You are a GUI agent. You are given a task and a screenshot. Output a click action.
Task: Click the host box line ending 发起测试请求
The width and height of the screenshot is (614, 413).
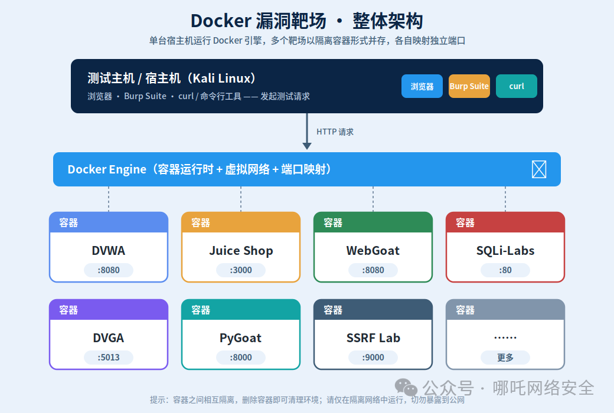pos(198,96)
